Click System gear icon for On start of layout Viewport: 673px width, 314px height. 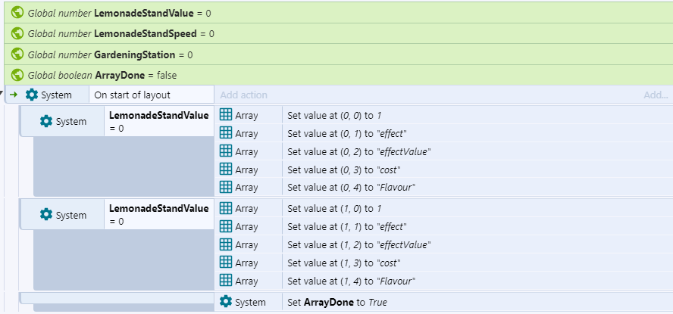coord(31,95)
